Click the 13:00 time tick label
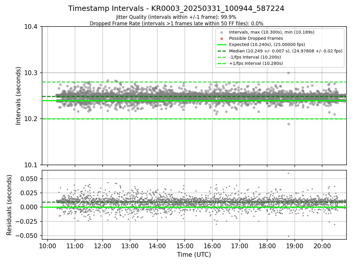Screen dimensions: 353x265 130,246
